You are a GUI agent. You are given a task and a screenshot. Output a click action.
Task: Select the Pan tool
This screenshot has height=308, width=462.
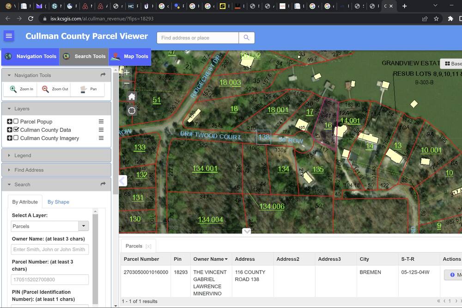88,89
